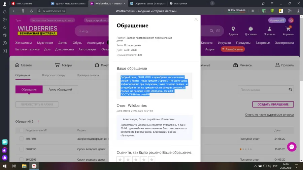Rate the response three stars
The height and width of the screenshot is (170, 303).
pyautogui.click(x=136, y=160)
